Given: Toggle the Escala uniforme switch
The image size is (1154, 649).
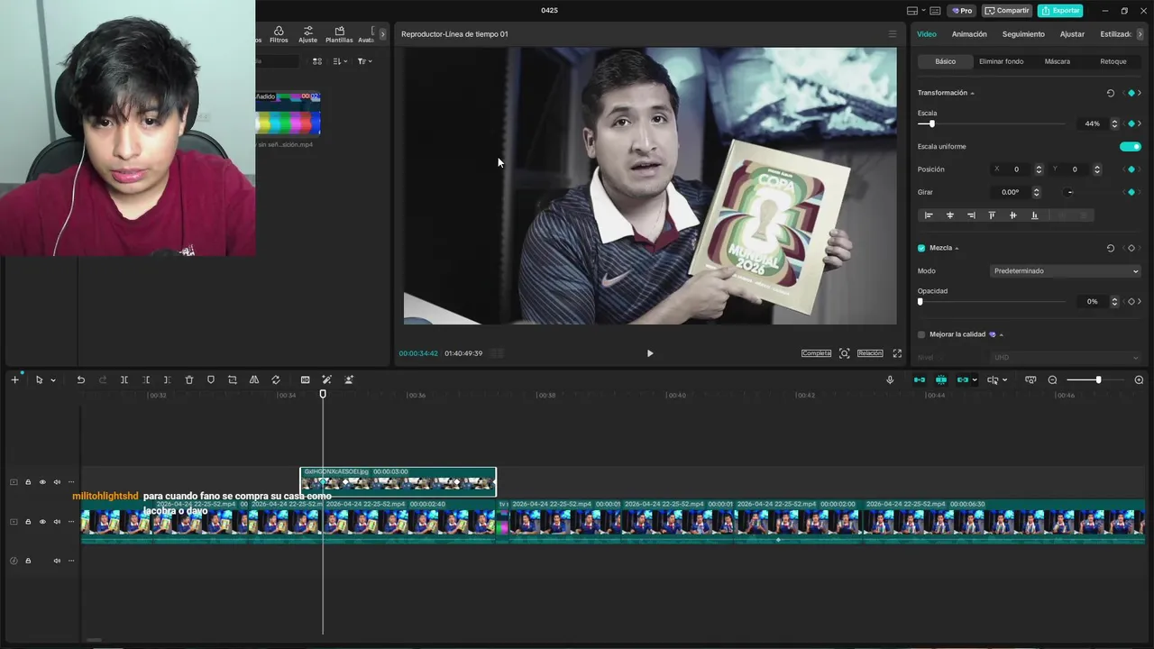Looking at the screenshot, I should click(1131, 146).
